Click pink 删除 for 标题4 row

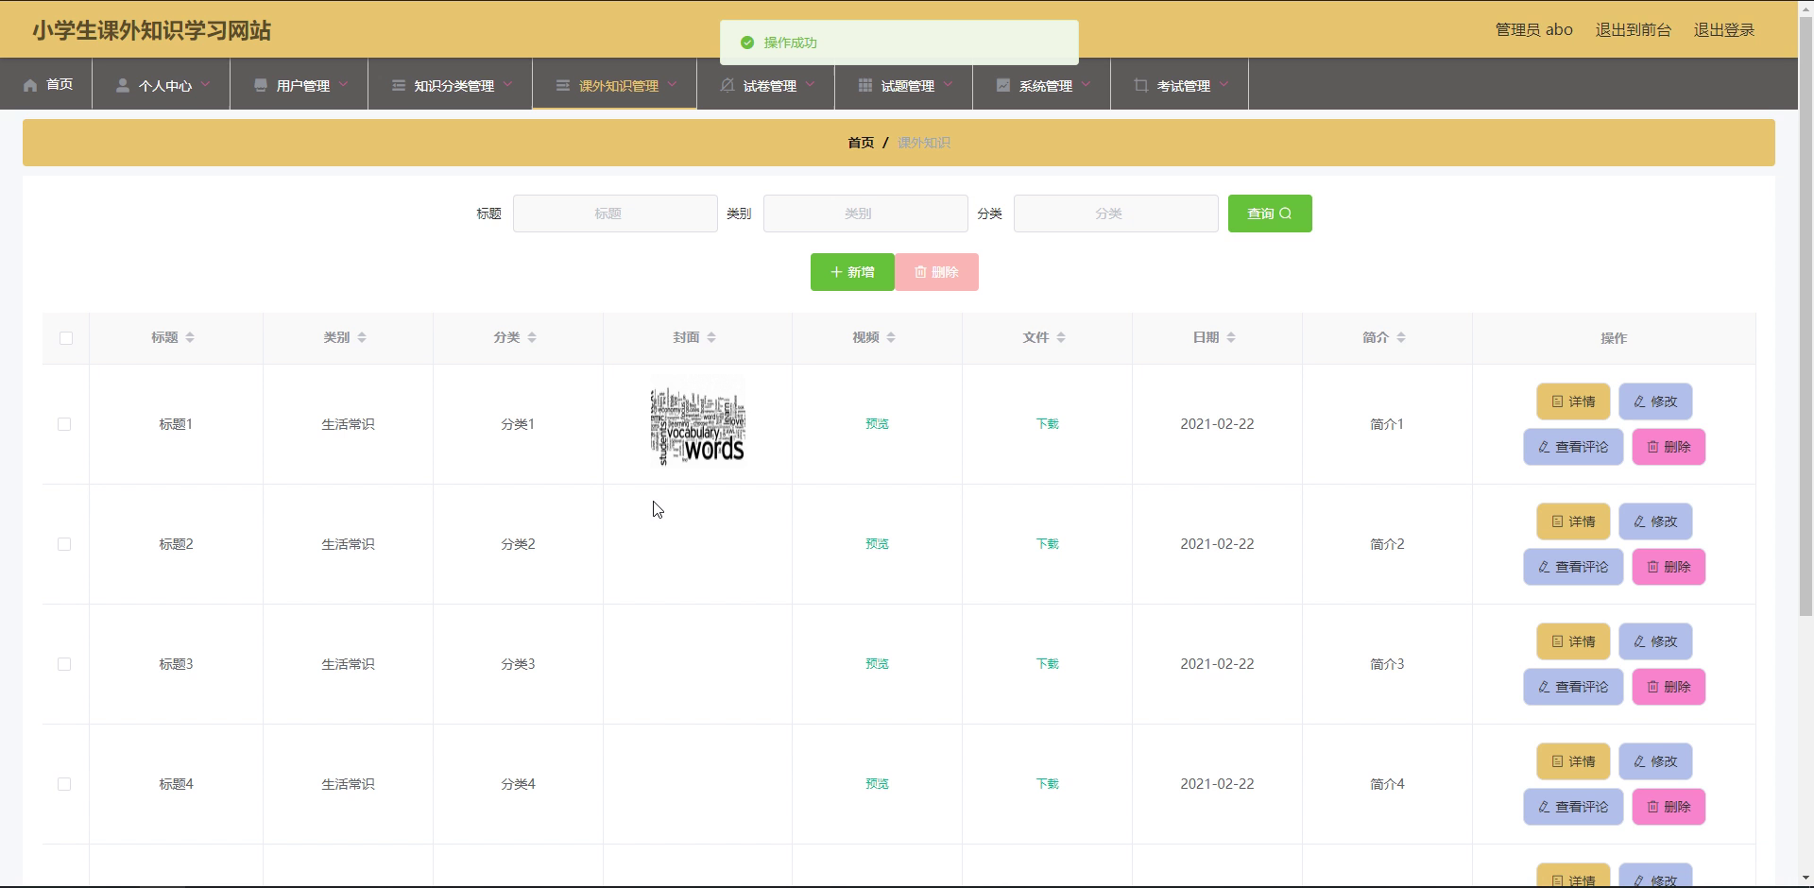tap(1669, 807)
